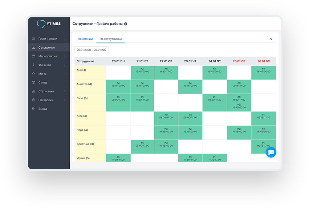Open the date range field 20.01.2020 - 26.01.202
This screenshot has width=309, height=208.
click(91, 50)
